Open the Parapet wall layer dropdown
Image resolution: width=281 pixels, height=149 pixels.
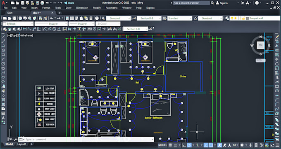[255, 18]
